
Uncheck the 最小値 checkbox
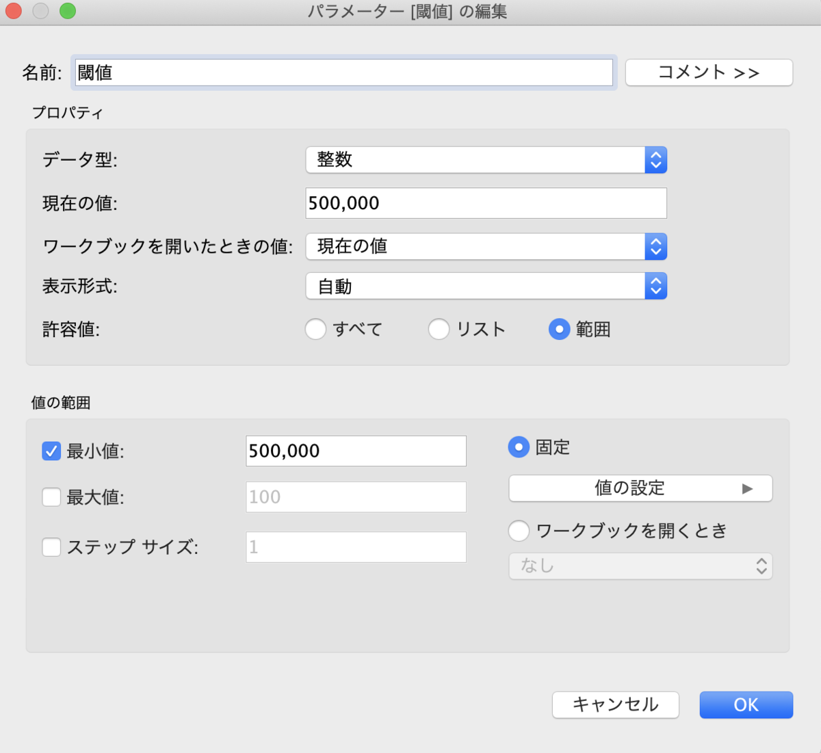(51, 451)
